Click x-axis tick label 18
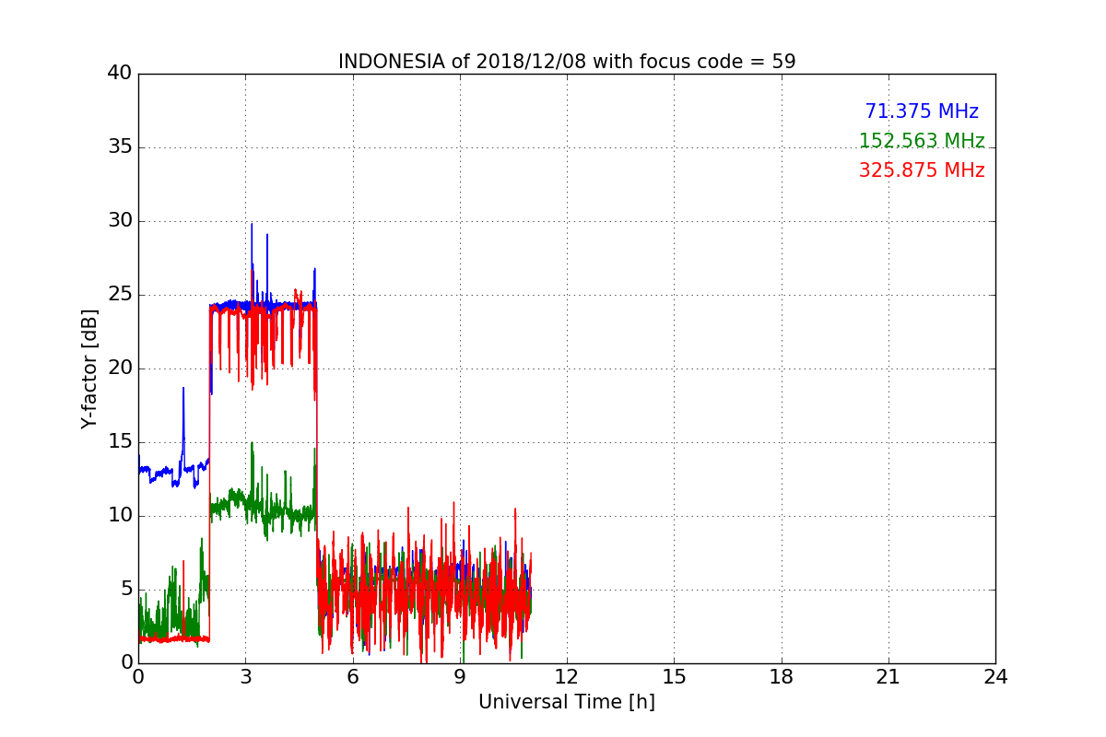The height and width of the screenshot is (737, 1106). [782, 677]
